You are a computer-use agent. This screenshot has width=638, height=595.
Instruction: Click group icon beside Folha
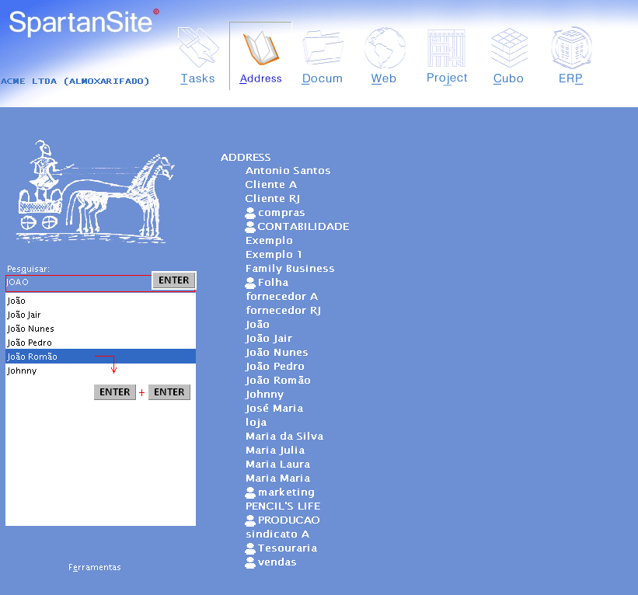click(x=250, y=283)
